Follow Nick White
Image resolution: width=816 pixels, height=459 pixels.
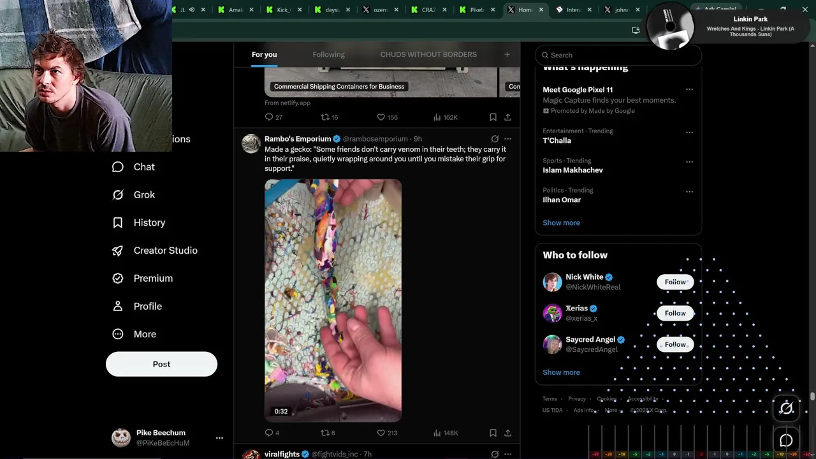click(x=675, y=282)
